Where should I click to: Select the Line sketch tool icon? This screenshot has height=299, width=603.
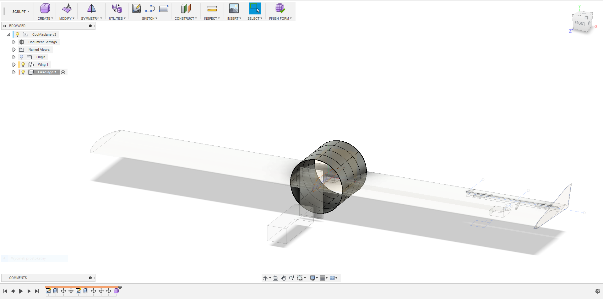point(150,8)
